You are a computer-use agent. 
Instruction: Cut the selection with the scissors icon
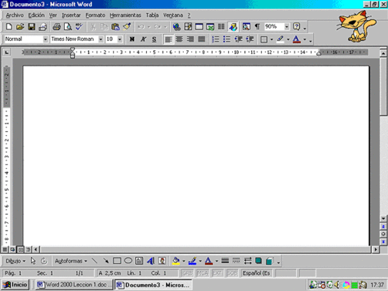pos(93,27)
